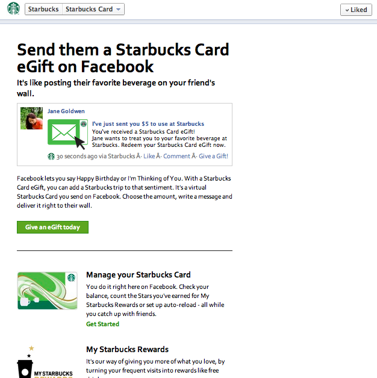Click the green Starbucks Card image
Viewport: 377px width, 378px height.
tap(48, 291)
